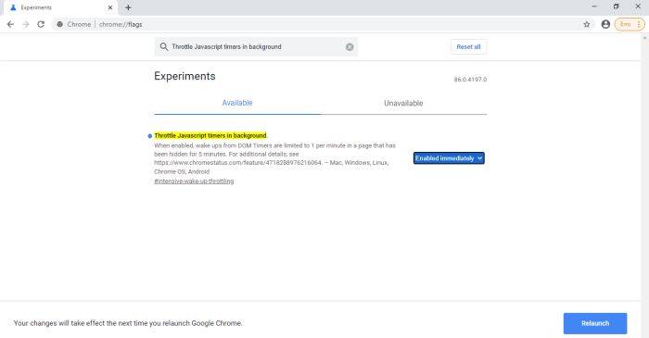Click the blue modified-flag dot indicator
Viewport: 649px width, 338px height.
[150, 136]
